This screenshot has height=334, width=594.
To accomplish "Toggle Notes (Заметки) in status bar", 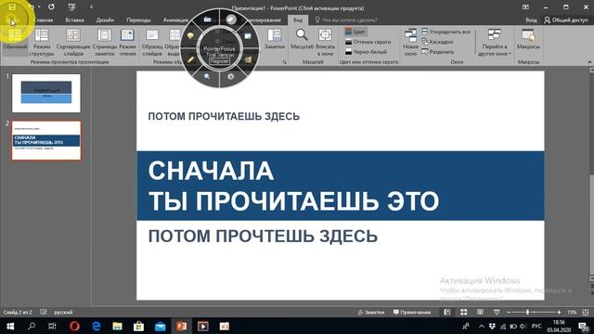I will [371, 312].
